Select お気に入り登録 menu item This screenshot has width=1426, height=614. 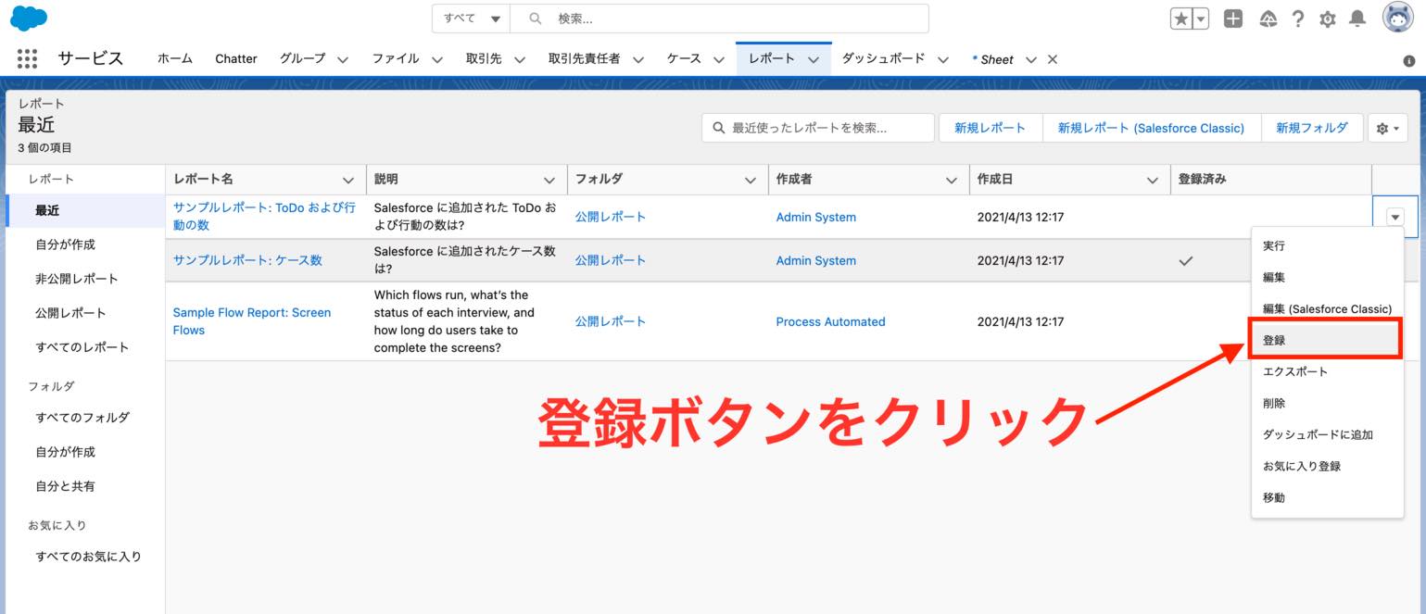(1327, 466)
